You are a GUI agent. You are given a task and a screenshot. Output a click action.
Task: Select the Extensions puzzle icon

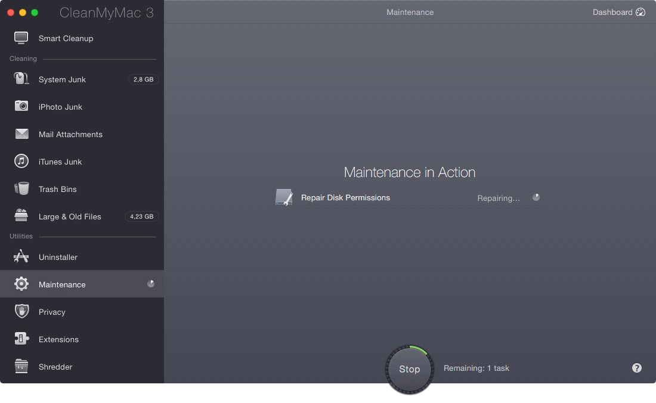(x=21, y=339)
